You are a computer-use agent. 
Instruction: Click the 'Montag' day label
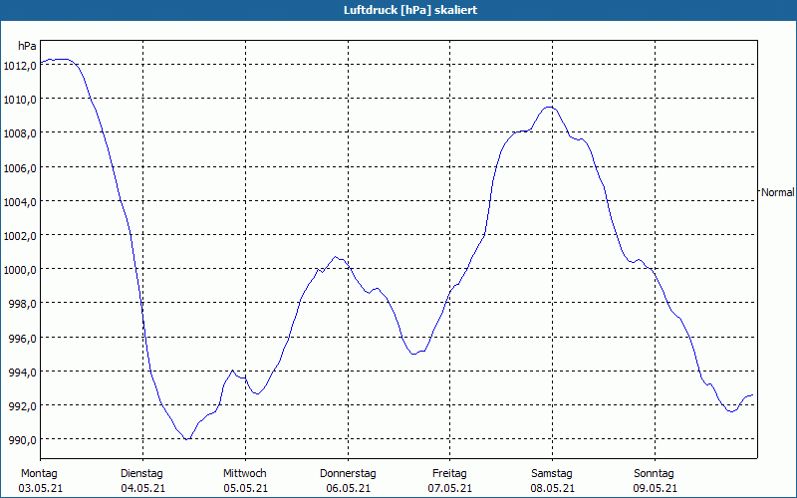tap(39, 473)
